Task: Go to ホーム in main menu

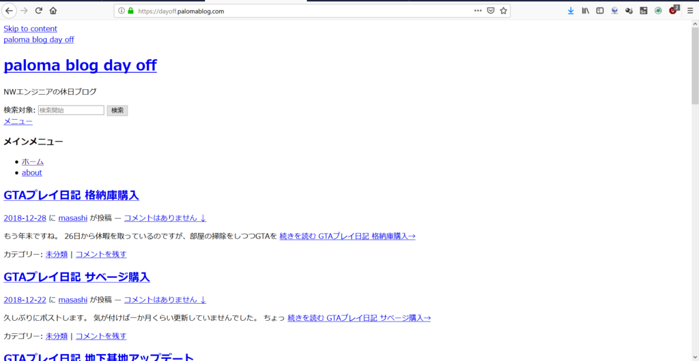Action: [x=33, y=162]
